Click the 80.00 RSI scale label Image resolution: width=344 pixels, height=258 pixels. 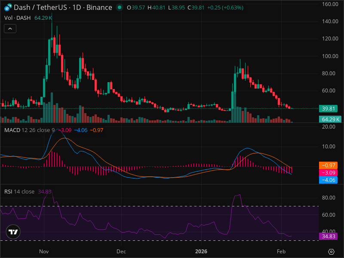pyautogui.click(x=329, y=198)
